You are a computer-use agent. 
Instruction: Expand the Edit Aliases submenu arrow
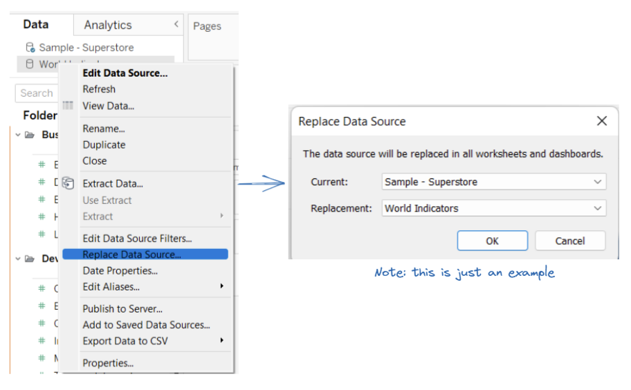pyautogui.click(x=222, y=286)
